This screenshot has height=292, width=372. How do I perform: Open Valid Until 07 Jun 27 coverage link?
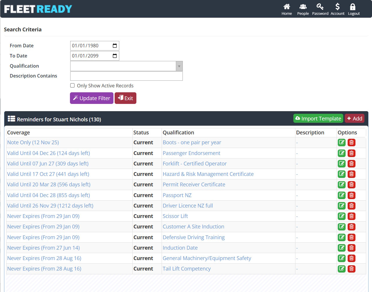click(48, 163)
